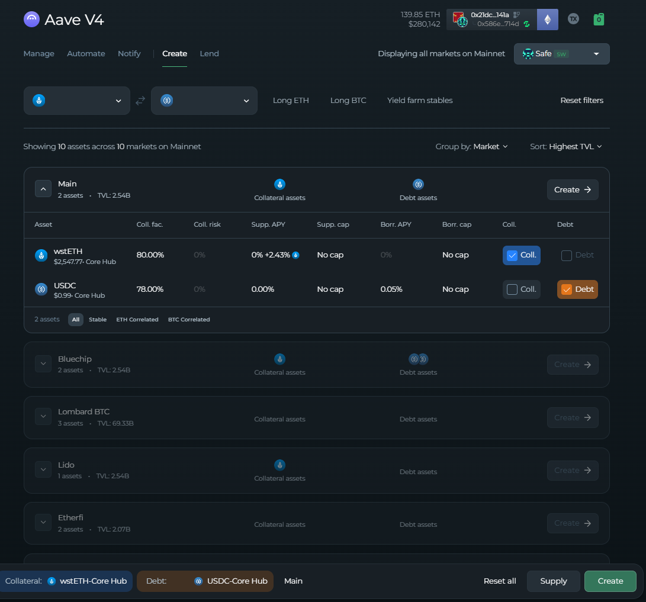Uncheck the USDC Debt checkbox

[x=567, y=289]
